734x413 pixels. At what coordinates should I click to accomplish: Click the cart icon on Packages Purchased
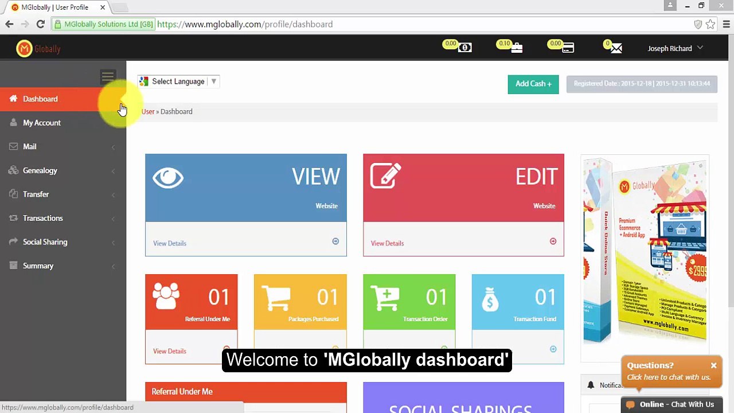276,298
